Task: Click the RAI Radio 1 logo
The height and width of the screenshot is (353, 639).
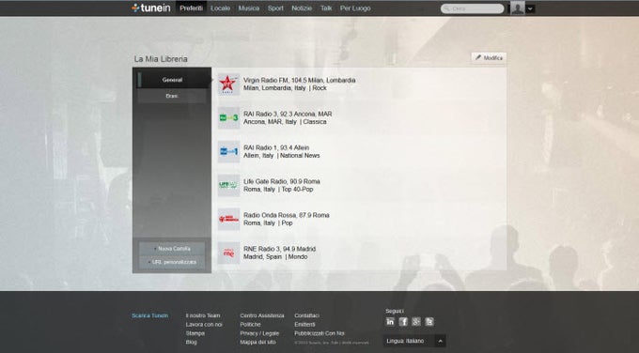Action: pos(228,151)
